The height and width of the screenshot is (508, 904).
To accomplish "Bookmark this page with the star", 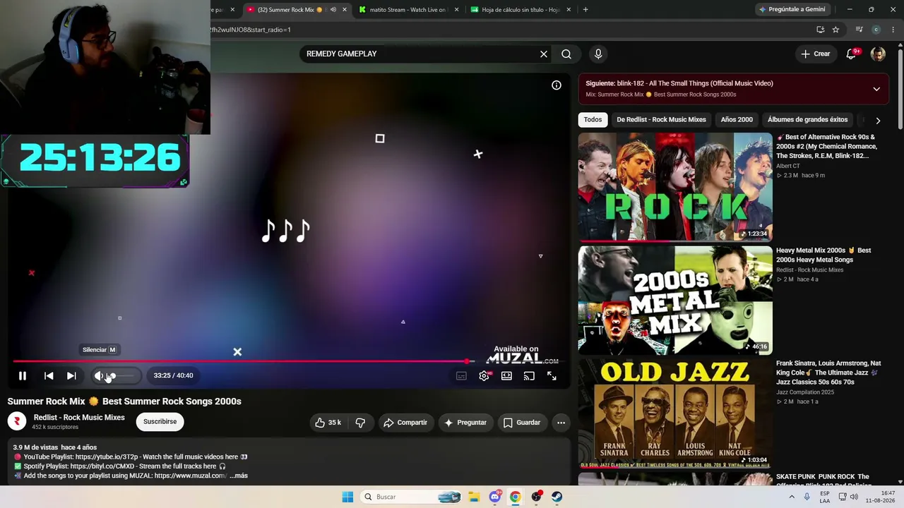I will point(835,30).
